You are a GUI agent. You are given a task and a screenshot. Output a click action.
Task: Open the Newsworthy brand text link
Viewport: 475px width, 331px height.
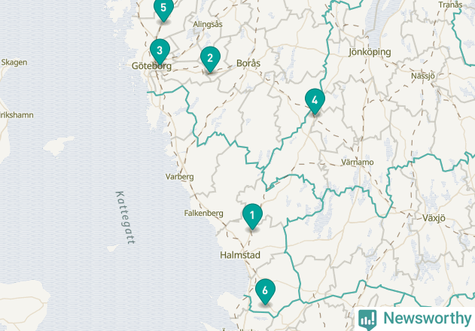(428, 318)
